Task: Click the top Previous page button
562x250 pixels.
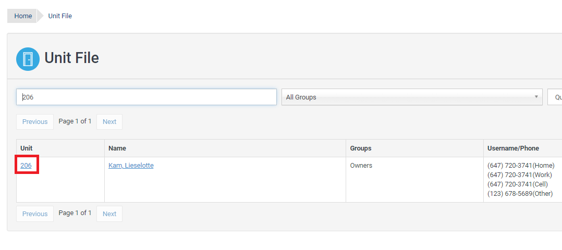Action: 35,122
